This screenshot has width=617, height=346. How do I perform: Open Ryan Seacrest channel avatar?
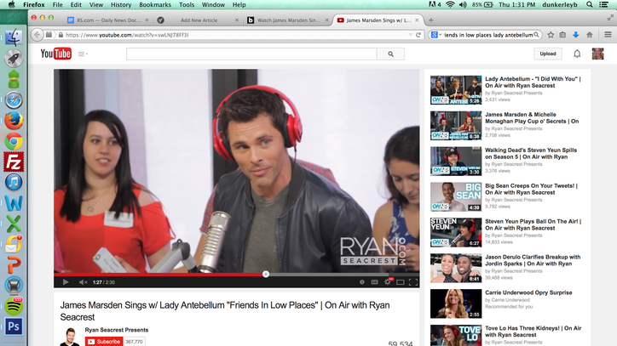(70, 337)
